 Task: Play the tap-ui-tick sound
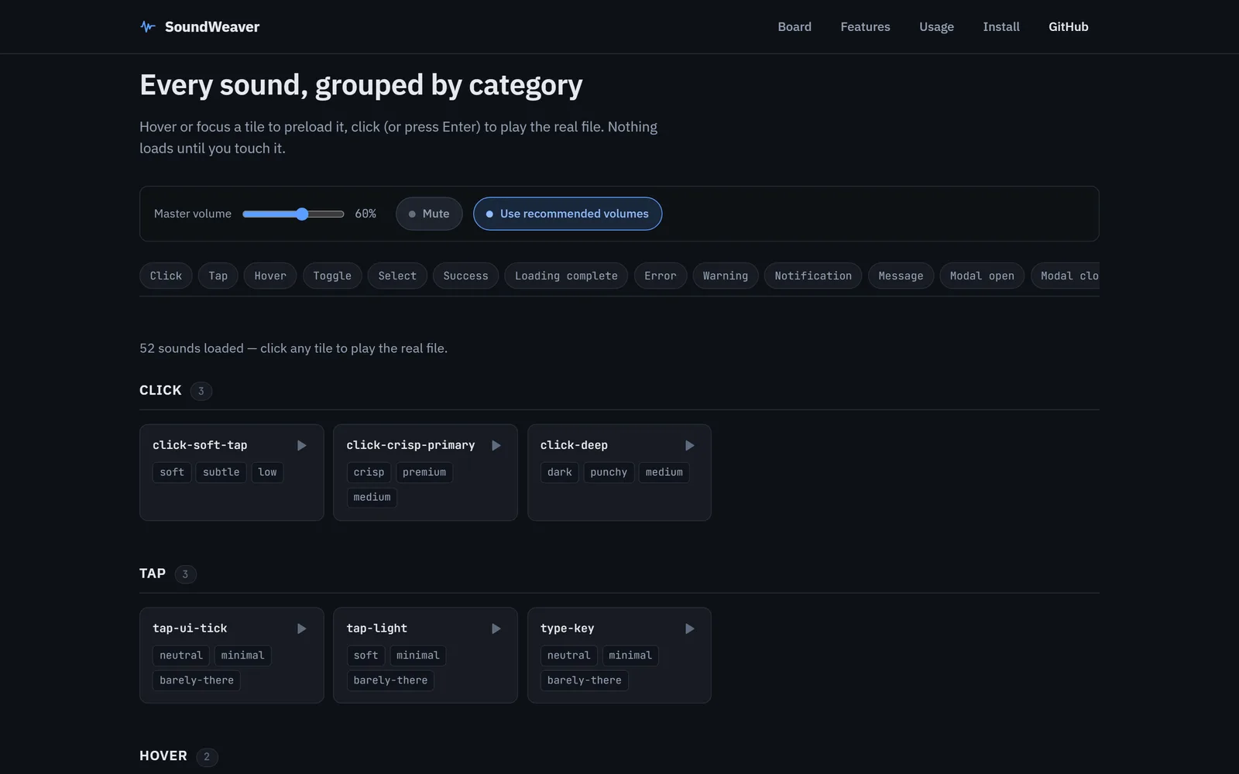point(302,629)
